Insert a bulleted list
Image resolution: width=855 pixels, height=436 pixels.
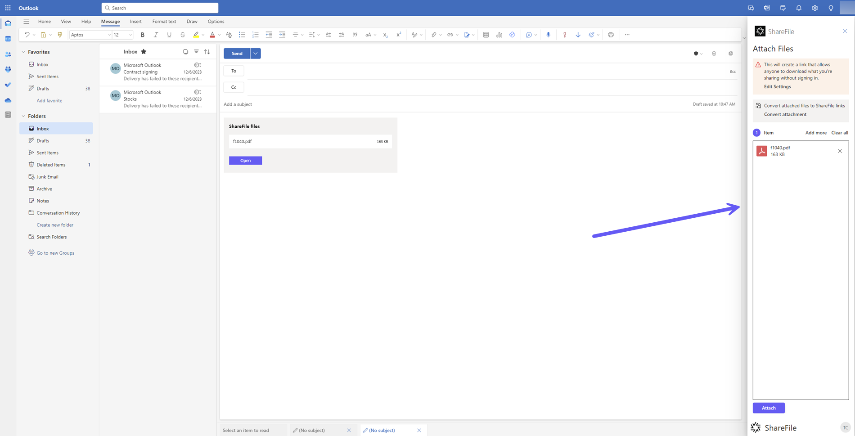point(242,35)
